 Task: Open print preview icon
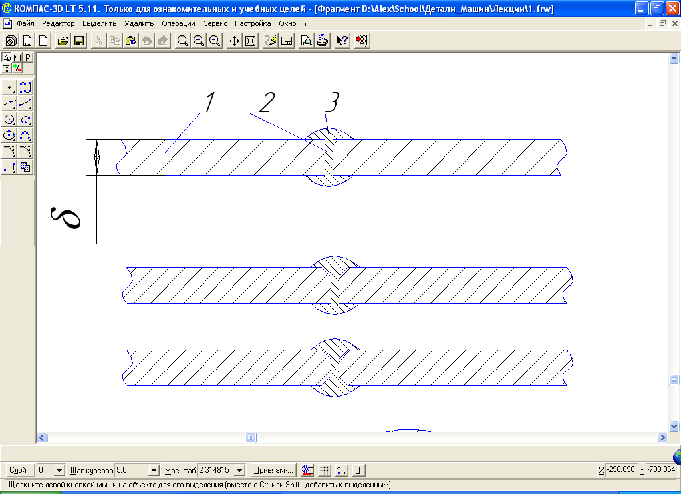pos(306,41)
